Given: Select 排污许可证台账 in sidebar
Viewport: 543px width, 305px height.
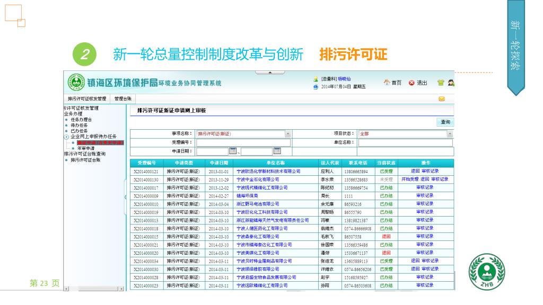Looking at the screenshot, I should (85, 160).
